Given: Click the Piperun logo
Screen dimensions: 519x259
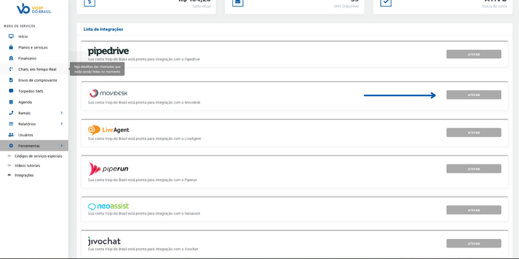Looking at the screenshot, I should (x=108, y=169).
